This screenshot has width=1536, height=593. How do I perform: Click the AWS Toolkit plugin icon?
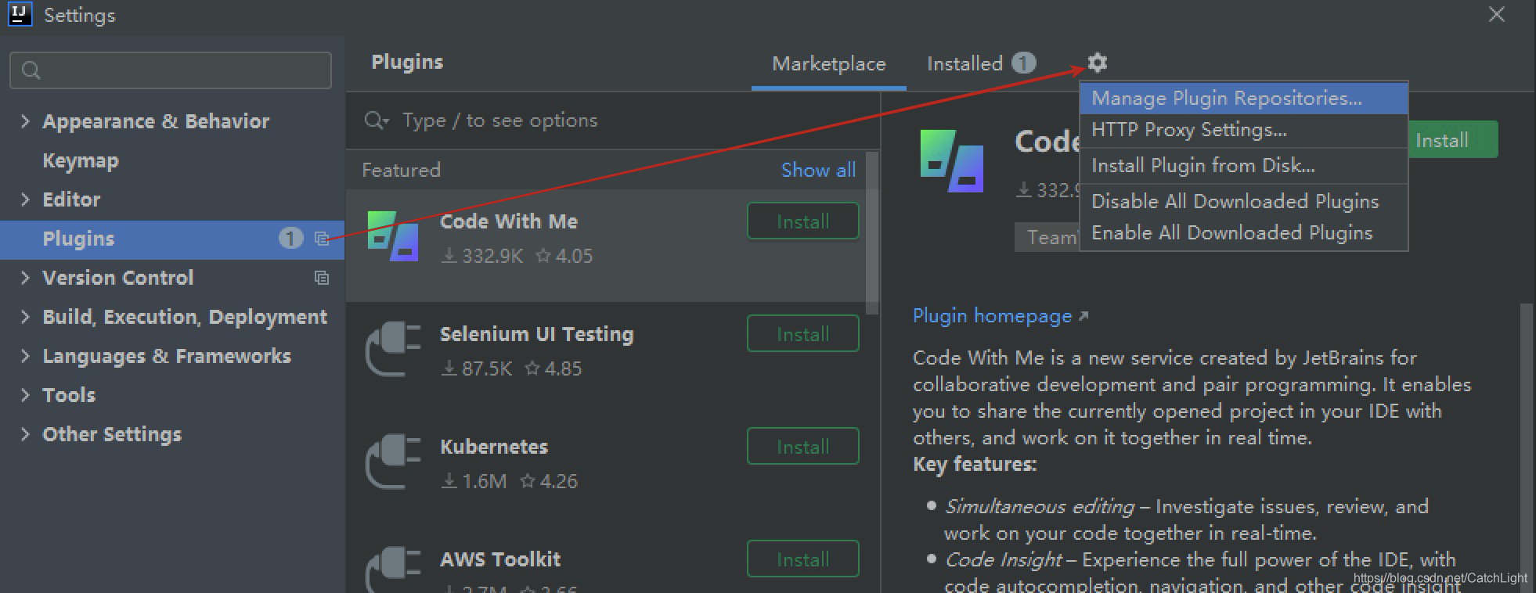click(393, 570)
